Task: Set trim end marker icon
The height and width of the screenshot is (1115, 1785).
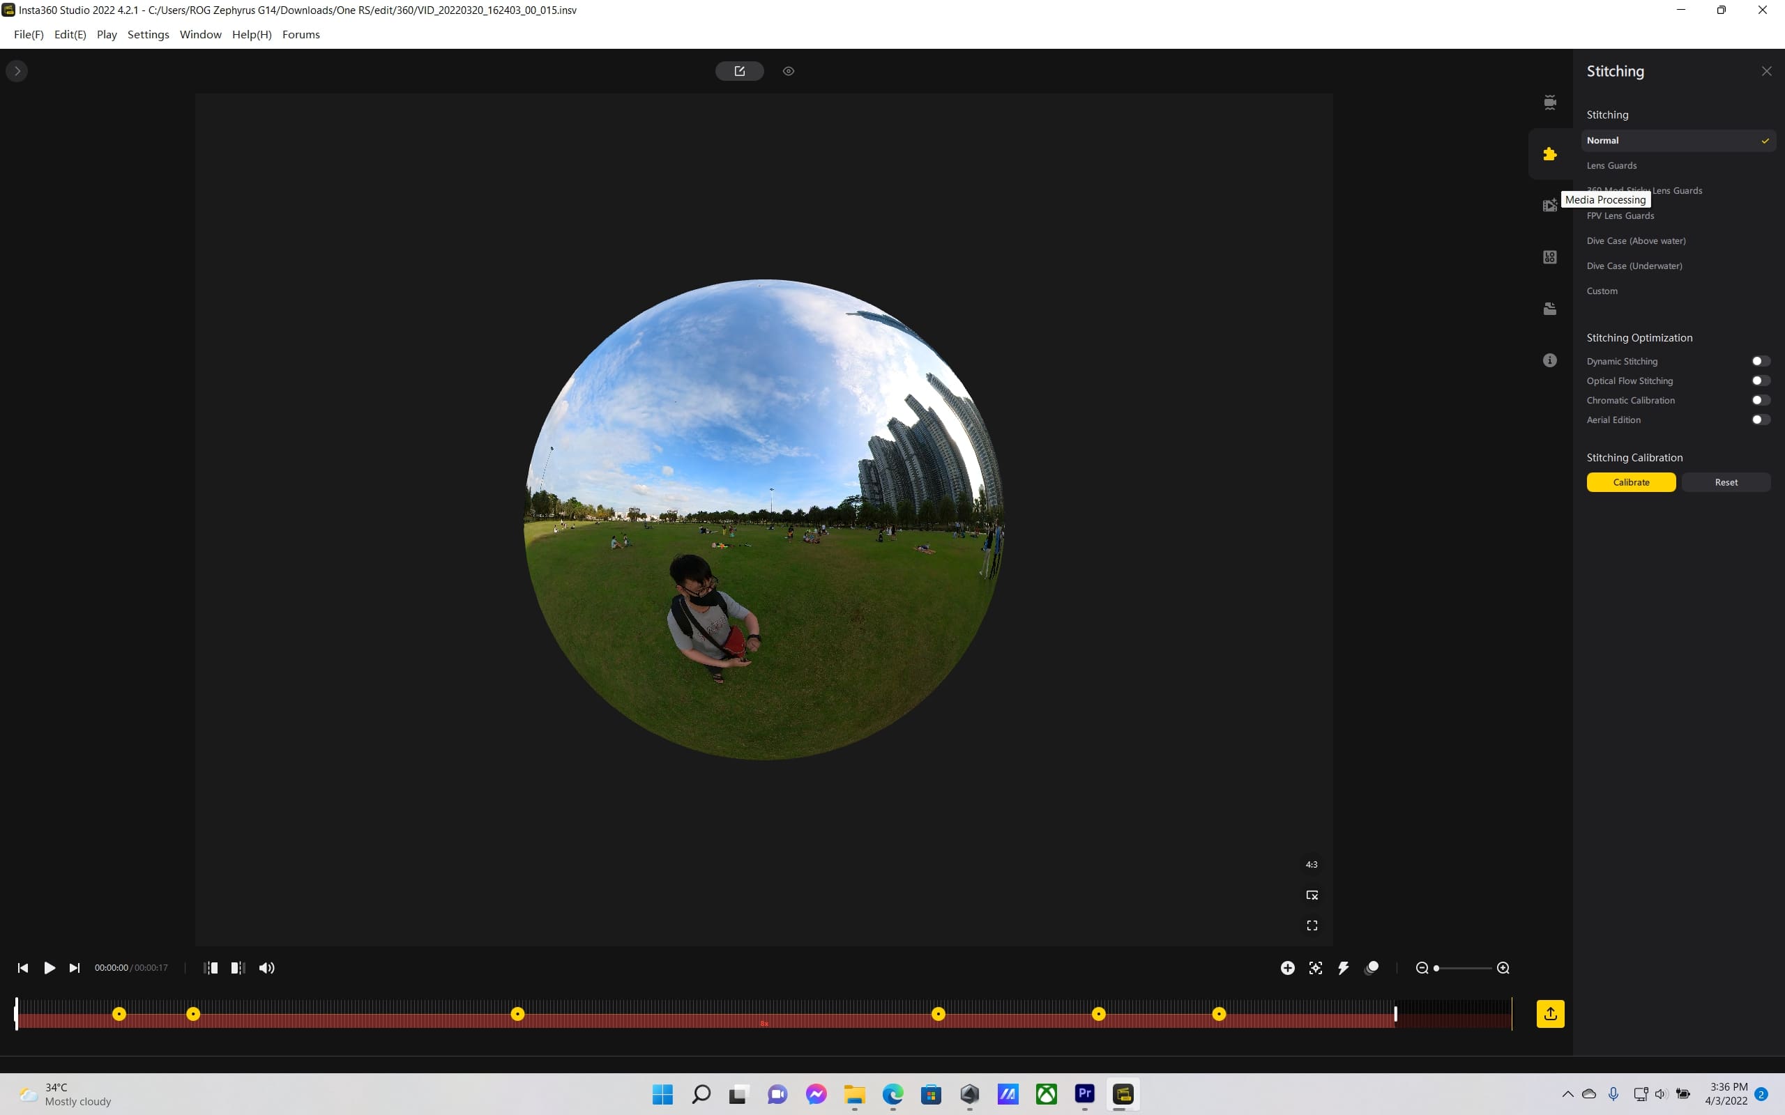Action: click(x=238, y=968)
